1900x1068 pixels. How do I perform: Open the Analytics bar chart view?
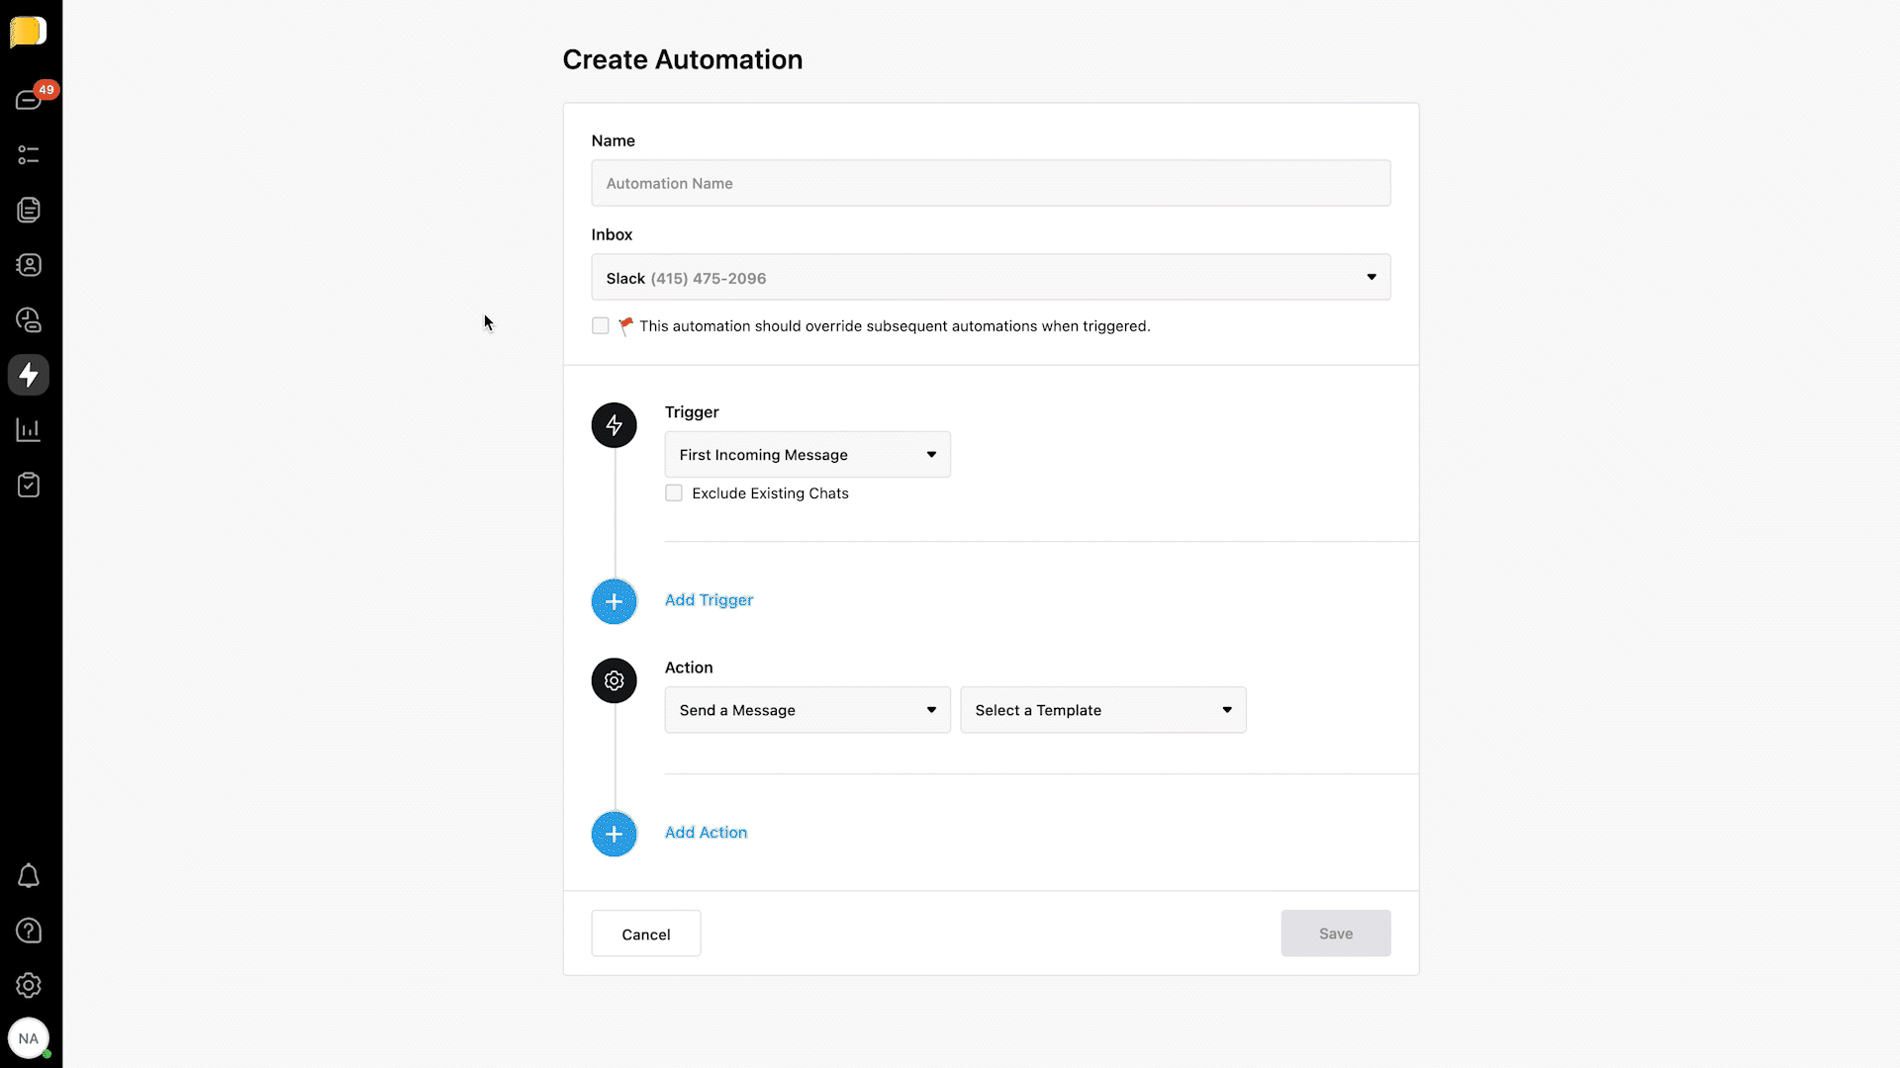coord(29,429)
